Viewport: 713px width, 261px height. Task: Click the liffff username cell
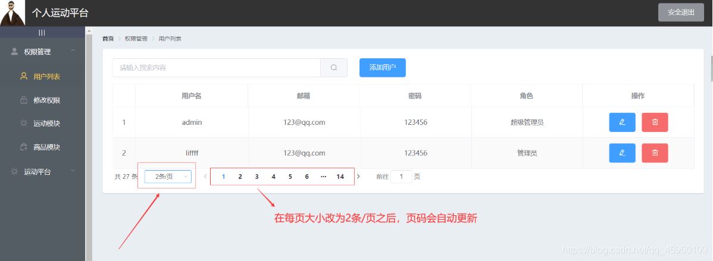coord(192,153)
